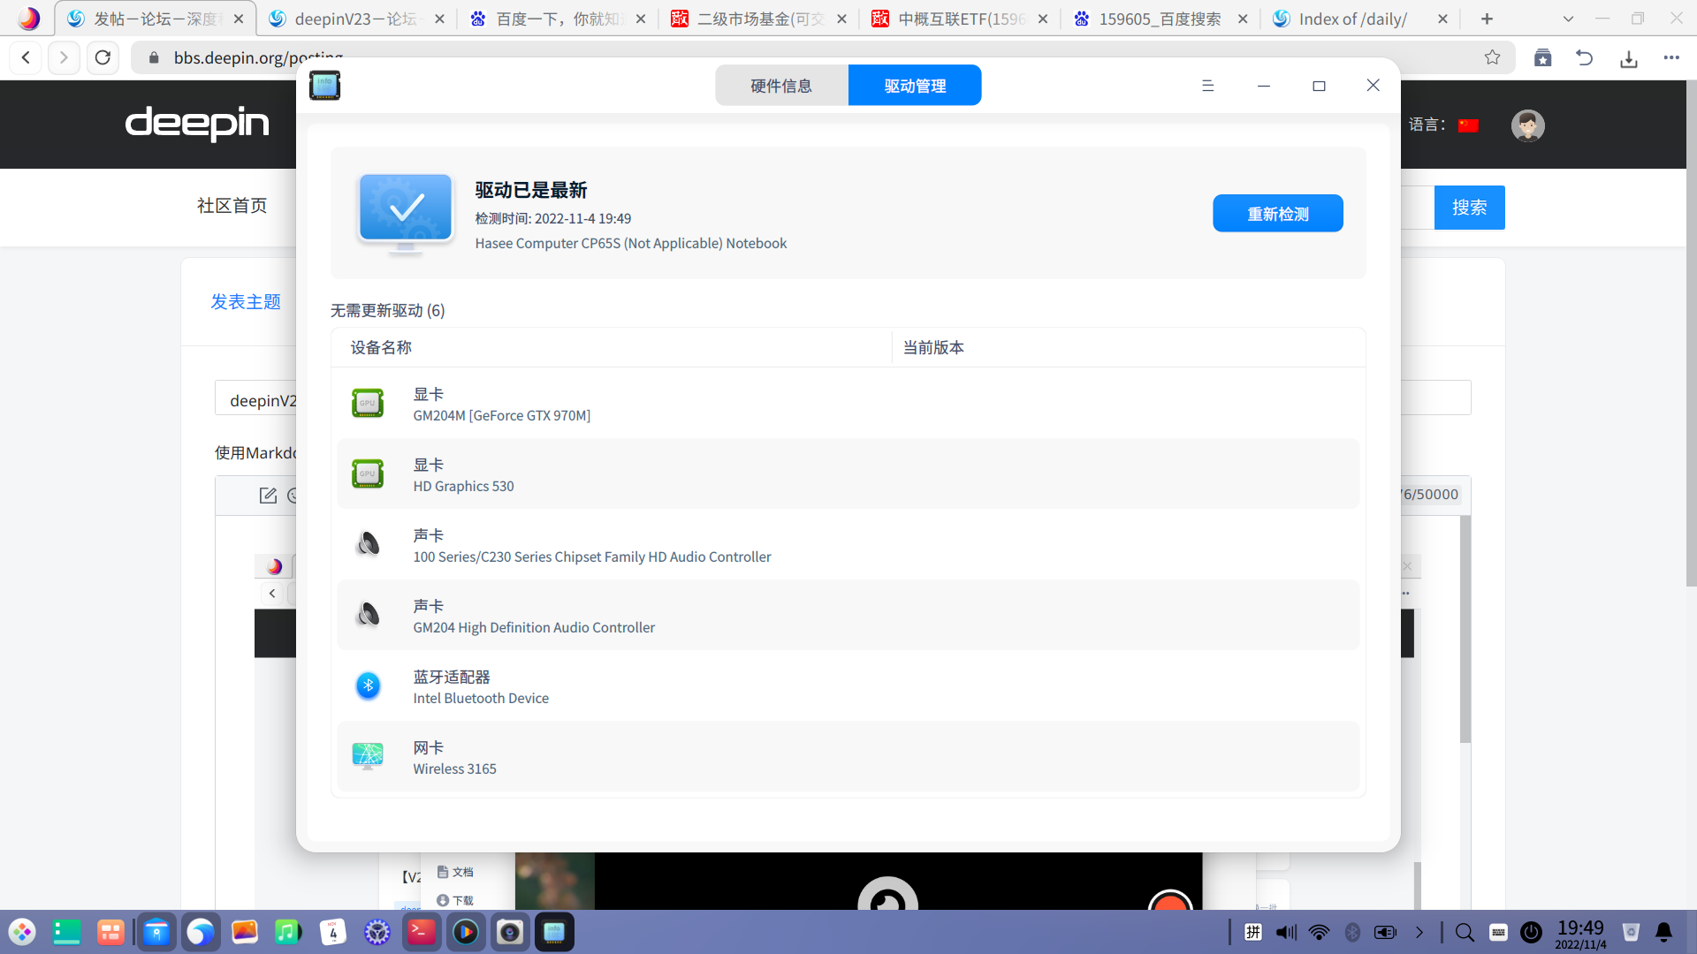Click the Wireless 3165 network card icon
Viewport: 1697px width, 954px height.
(368, 756)
